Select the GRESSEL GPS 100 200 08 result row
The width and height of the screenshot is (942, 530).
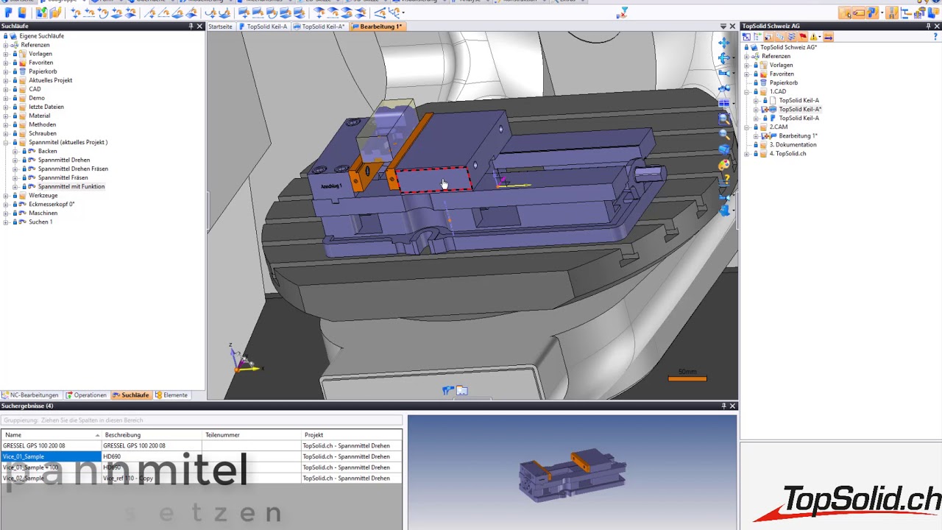[201, 445]
